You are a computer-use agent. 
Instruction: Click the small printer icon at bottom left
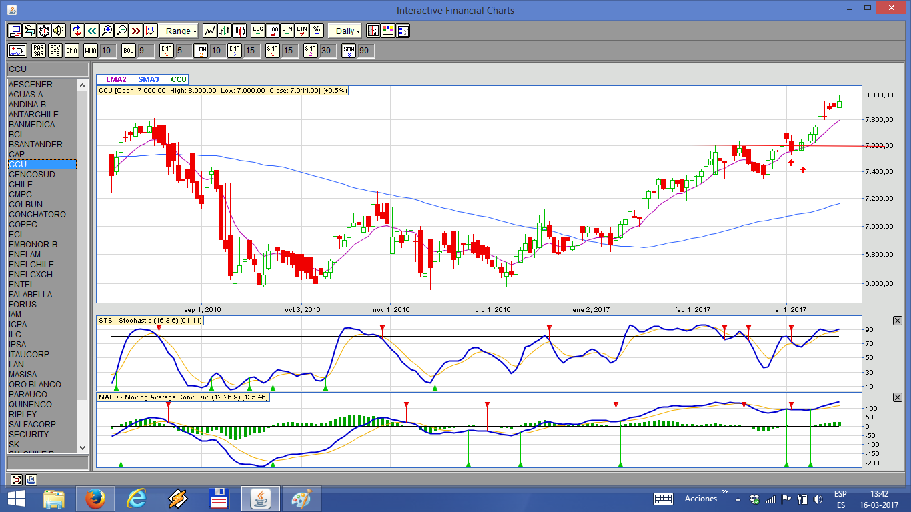[31, 479]
